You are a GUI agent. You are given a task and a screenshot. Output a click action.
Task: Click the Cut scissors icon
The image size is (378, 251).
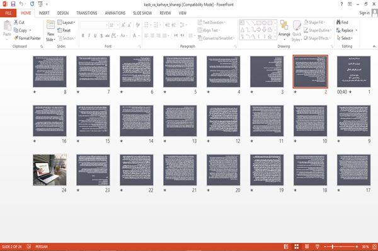16,22
